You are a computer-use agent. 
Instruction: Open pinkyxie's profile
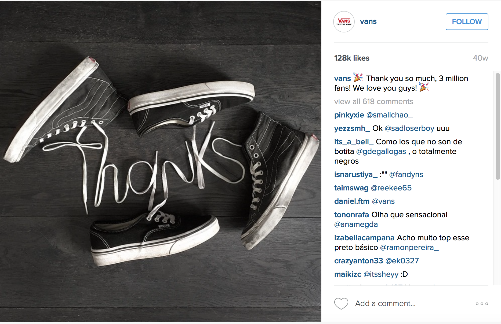click(x=349, y=115)
